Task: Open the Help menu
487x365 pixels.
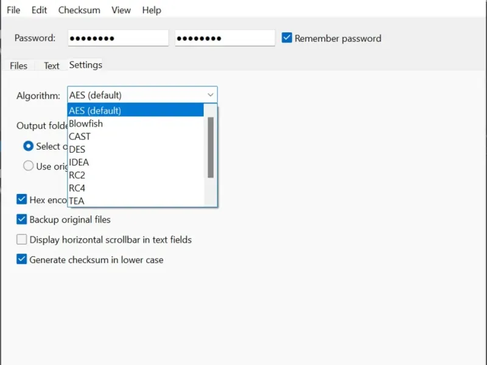Action: pyautogui.click(x=152, y=10)
